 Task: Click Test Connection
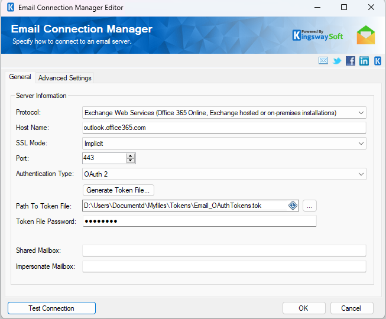point(51,308)
